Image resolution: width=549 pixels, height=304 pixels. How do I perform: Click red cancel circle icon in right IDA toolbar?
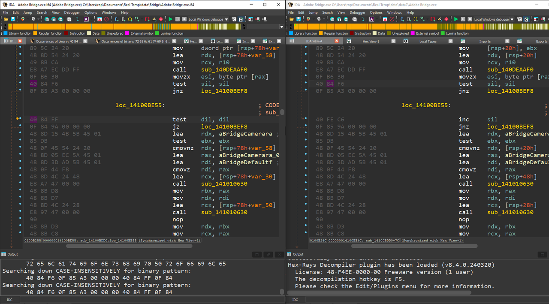[392, 19]
